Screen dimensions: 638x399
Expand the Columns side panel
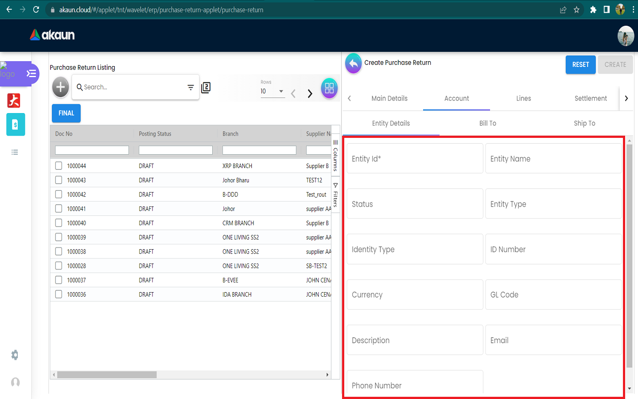pyautogui.click(x=335, y=156)
